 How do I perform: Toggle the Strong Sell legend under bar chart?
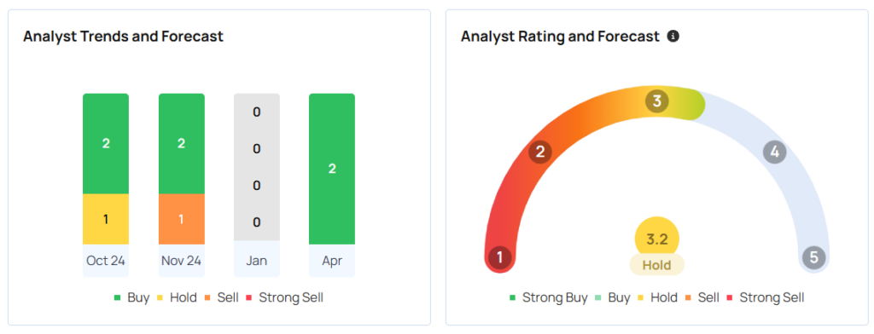click(284, 298)
